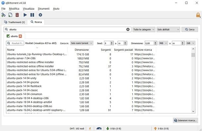
Task: Click the results vertical scrollbar thumb
Action: click(x=193, y=55)
